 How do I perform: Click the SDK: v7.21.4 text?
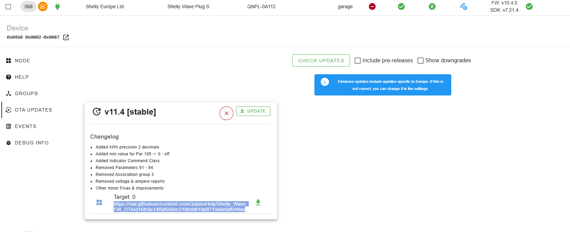(504, 10)
